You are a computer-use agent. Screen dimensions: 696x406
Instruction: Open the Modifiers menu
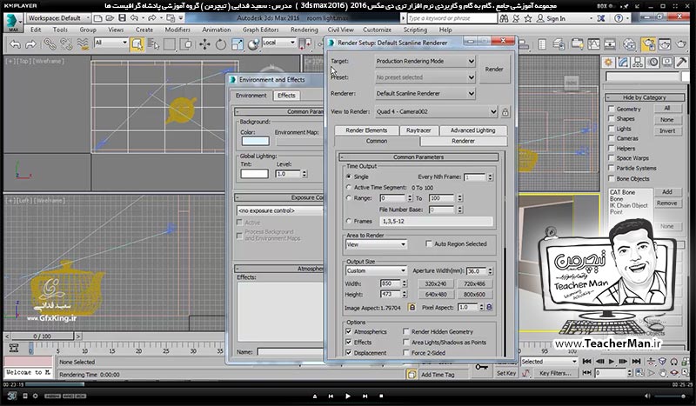coord(177,30)
